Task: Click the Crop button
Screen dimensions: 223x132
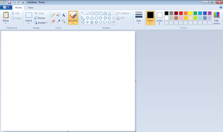Action: (x=39, y=13)
